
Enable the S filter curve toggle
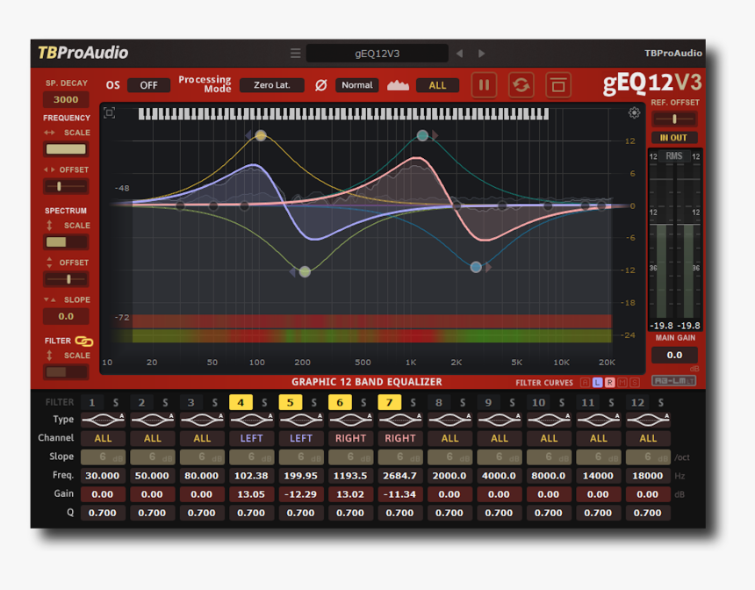tap(635, 382)
